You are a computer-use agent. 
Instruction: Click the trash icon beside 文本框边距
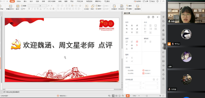[154, 80]
